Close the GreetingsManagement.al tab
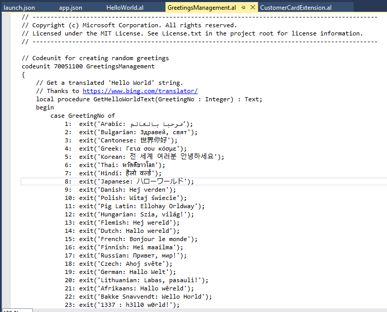The width and height of the screenshot is (387, 312). [x=253, y=8]
